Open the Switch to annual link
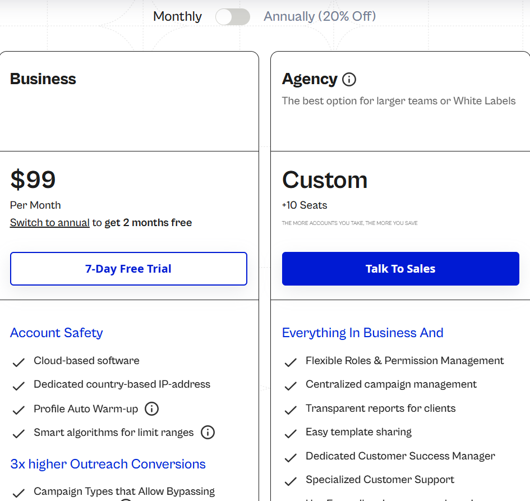 49,222
